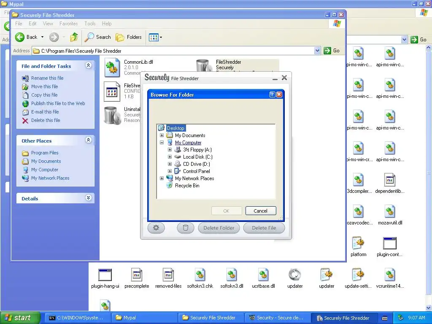Viewport: 432px width, 324px height.
Task: Select the FileShredder application icon
Action: coord(204,65)
